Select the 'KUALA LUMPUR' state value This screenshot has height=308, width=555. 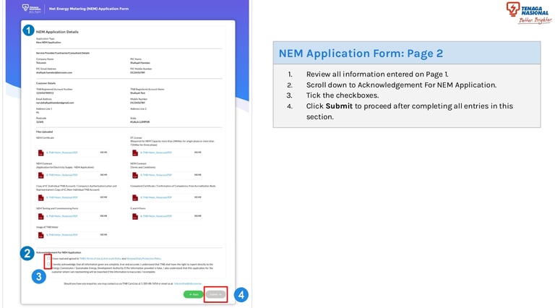(x=139, y=122)
